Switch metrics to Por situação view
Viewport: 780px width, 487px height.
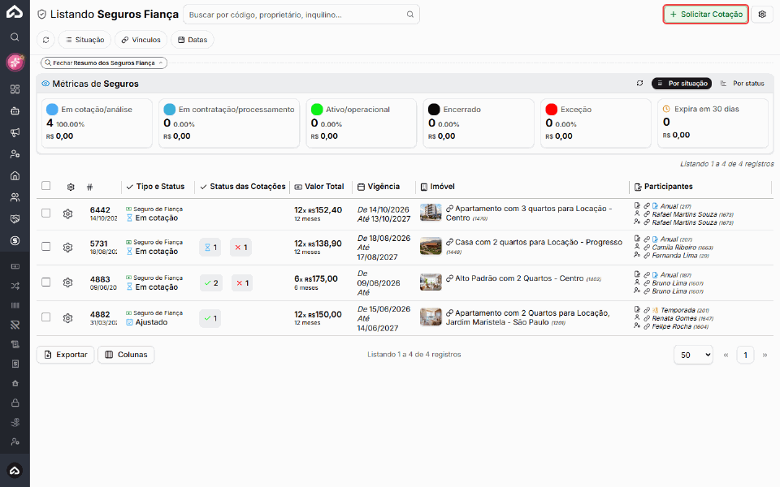point(682,84)
